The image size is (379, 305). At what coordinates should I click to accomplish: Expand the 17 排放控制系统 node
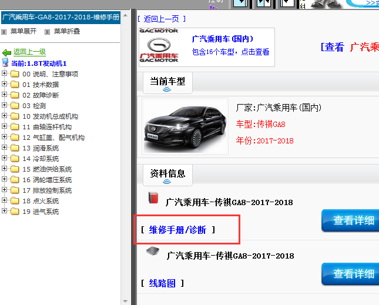point(4,190)
